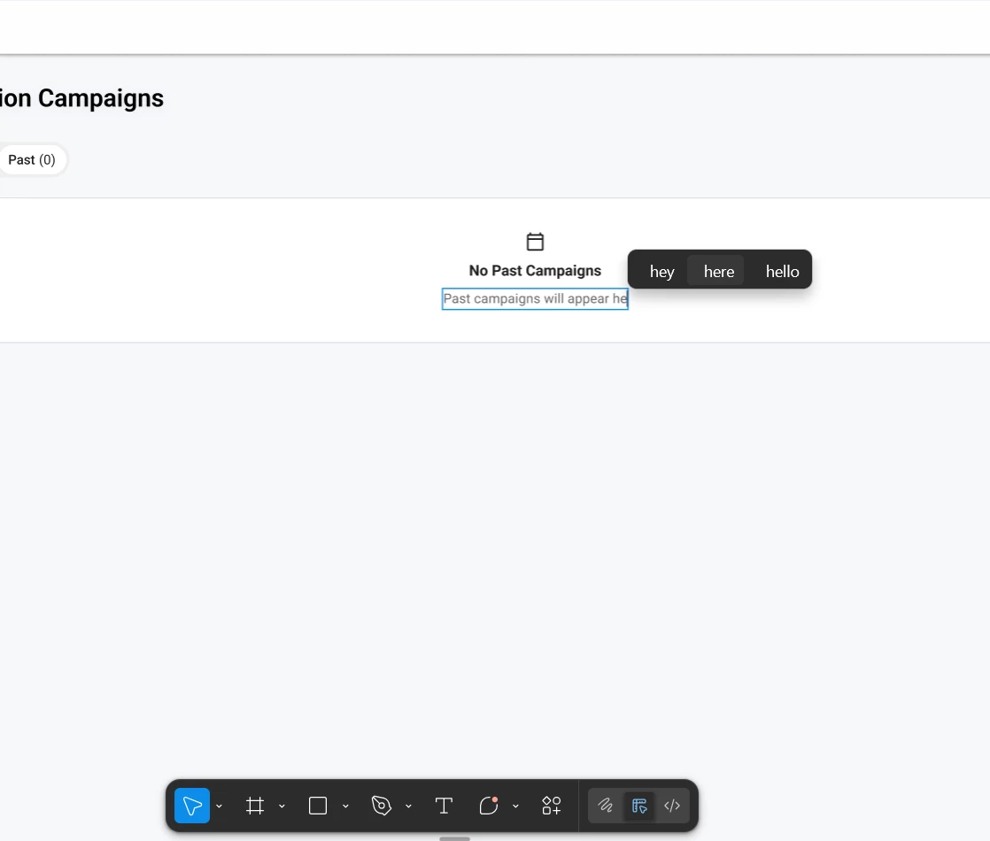The width and height of the screenshot is (990, 841).
Task: Choose the 'hey' text suggestion
Action: pyautogui.click(x=661, y=272)
